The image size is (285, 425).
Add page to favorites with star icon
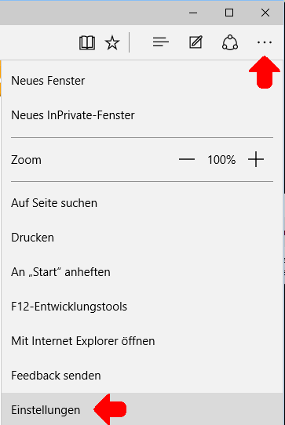(112, 42)
